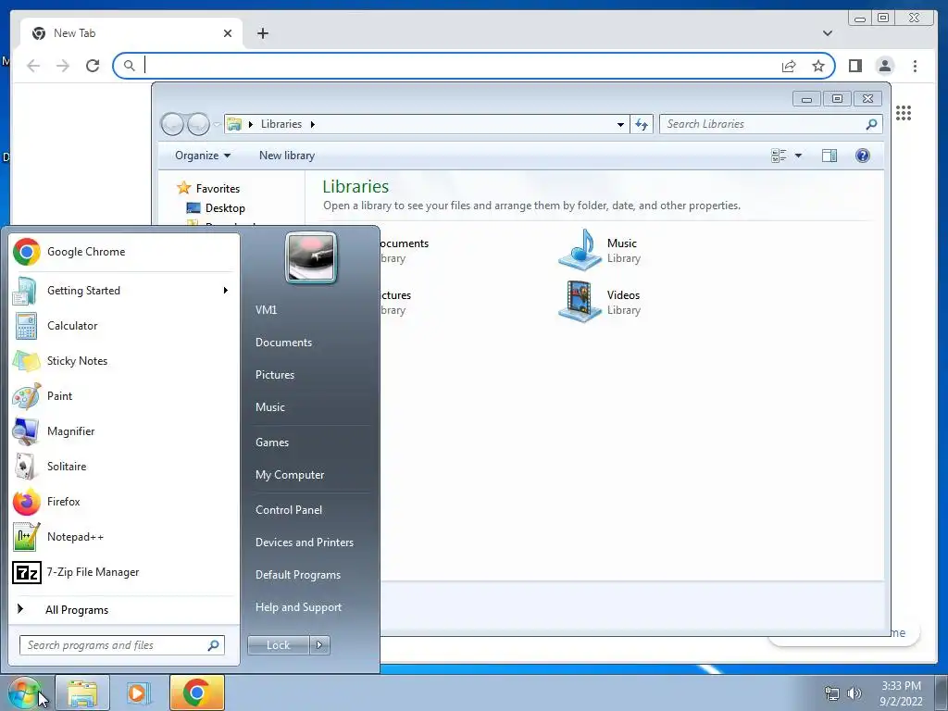Select the New Tab tab
Viewport: 948px width, 711px height.
point(131,33)
